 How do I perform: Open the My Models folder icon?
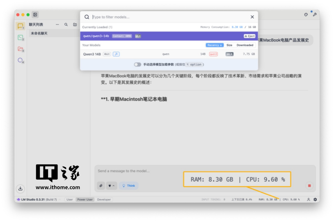pos(20,49)
